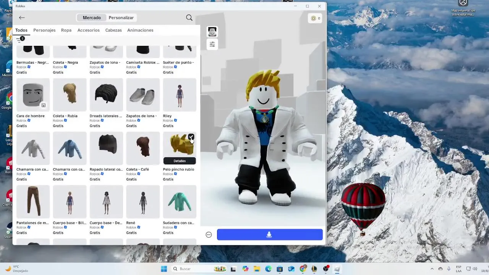Click the Pelo pincho rubio item name
Screen dimensions: 489x275
[178, 169]
